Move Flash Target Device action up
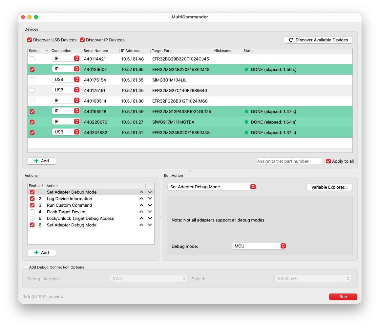Viewport: 380px width, 328px height. pyautogui.click(x=141, y=212)
